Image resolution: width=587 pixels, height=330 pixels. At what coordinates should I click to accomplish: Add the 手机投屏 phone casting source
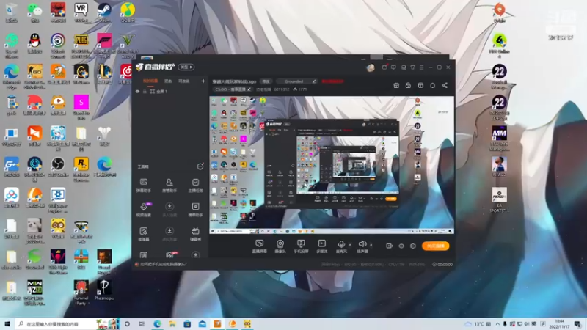point(301,246)
